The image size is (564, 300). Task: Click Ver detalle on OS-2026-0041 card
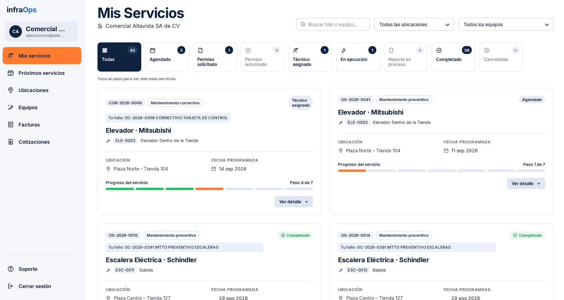click(526, 184)
